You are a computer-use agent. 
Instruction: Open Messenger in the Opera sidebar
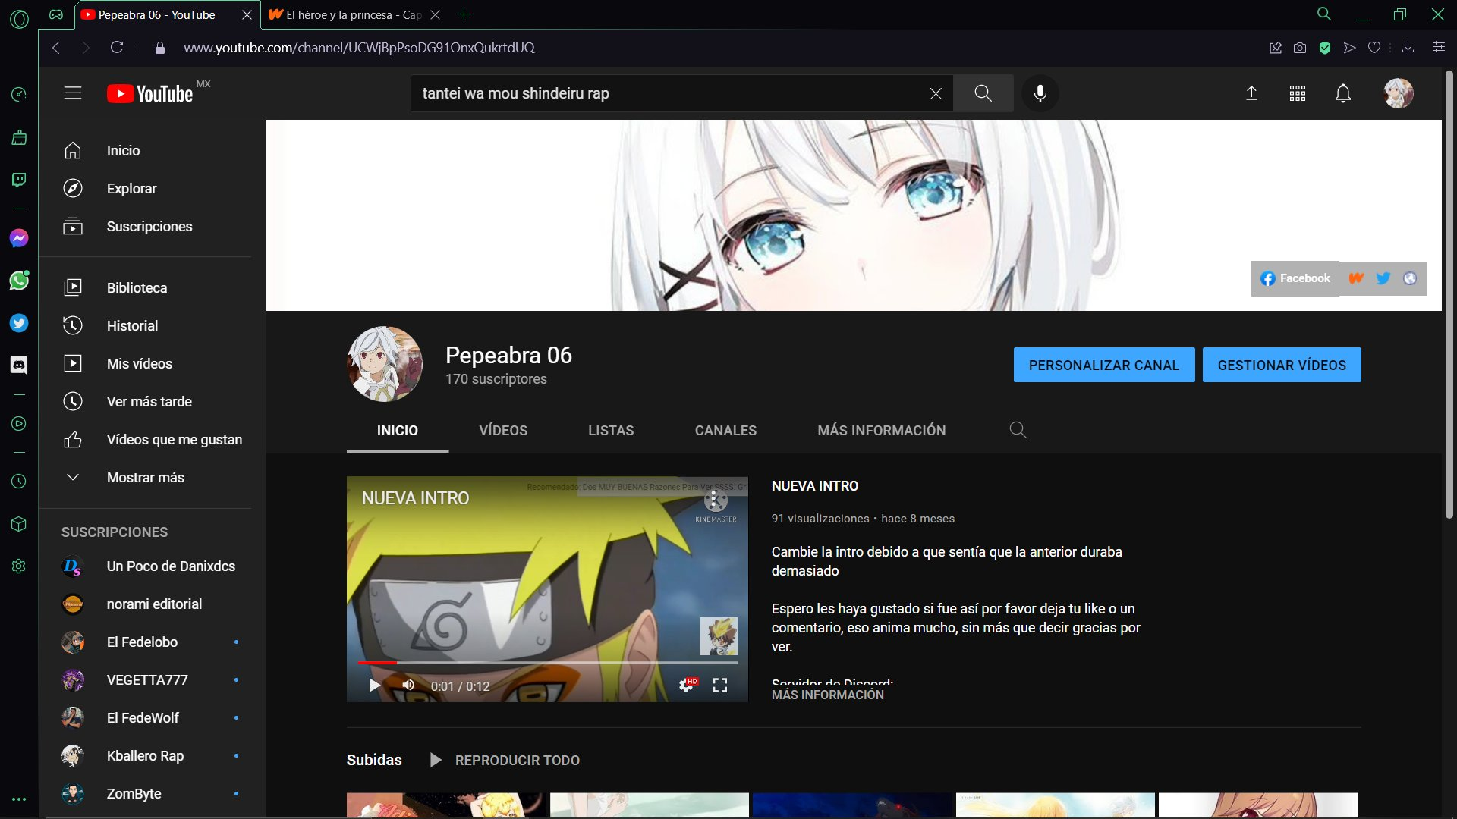[19, 238]
